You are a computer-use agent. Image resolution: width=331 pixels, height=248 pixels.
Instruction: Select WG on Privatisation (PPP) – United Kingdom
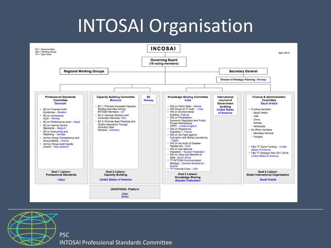pyautogui.click(x=188, y=122)
